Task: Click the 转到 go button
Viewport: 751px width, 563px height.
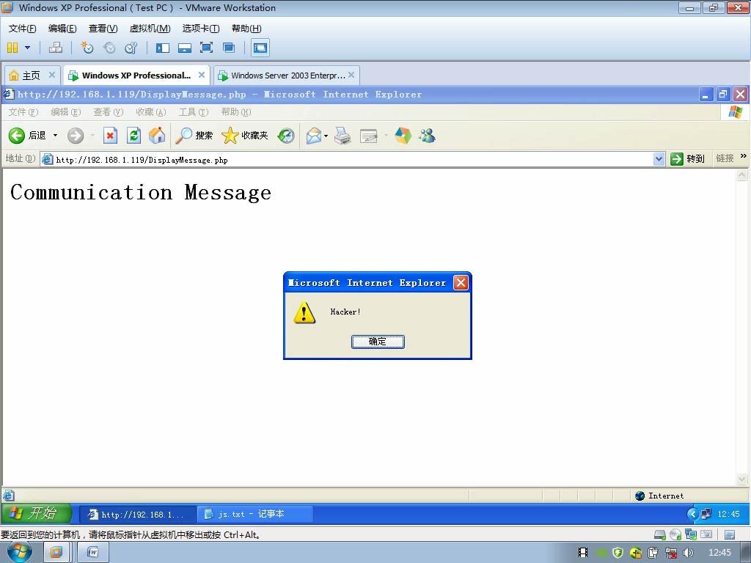Action: [x=687, y=159]
